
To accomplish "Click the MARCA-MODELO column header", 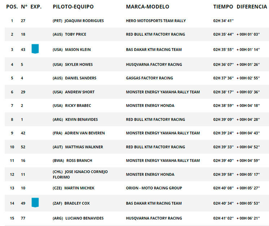I will (x=148, y=7).
